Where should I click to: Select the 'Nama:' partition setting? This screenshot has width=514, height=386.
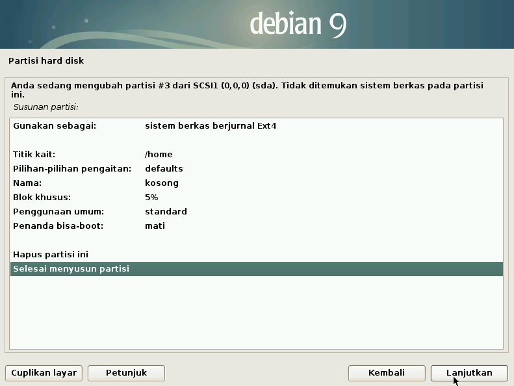pos(27,183)
